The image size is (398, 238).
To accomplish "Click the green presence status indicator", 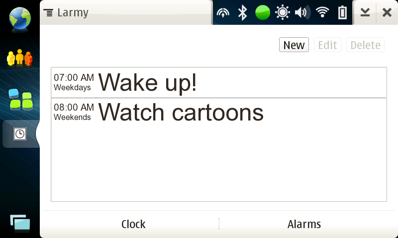I will click(x=263, y=12).
